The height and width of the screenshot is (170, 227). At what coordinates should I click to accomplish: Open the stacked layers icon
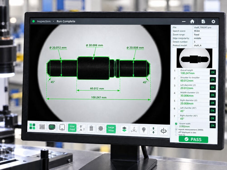coord(124,129)
